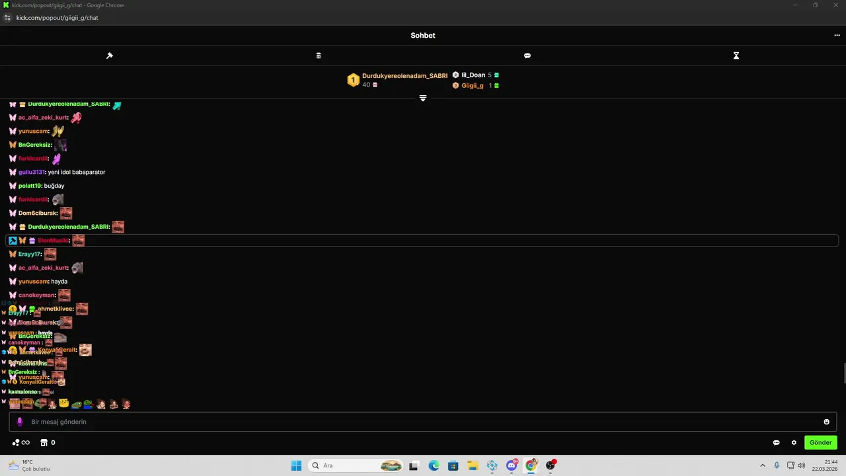Open Durdukyereolenadam_SABRI in the leaderboard
The image size is (846, 476).
404,76
